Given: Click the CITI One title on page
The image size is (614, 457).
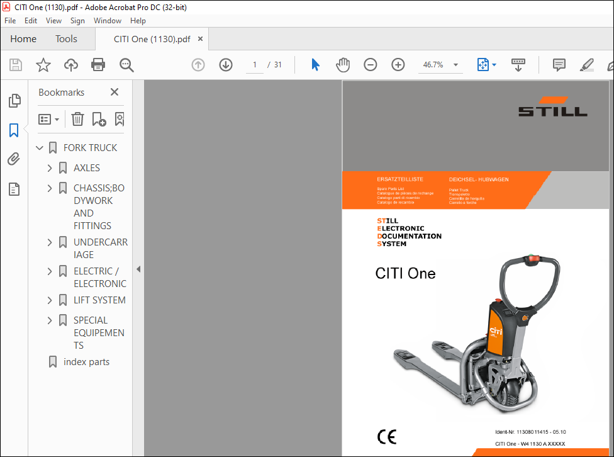Looking at the screenshot, I should (x=405, y=273).
